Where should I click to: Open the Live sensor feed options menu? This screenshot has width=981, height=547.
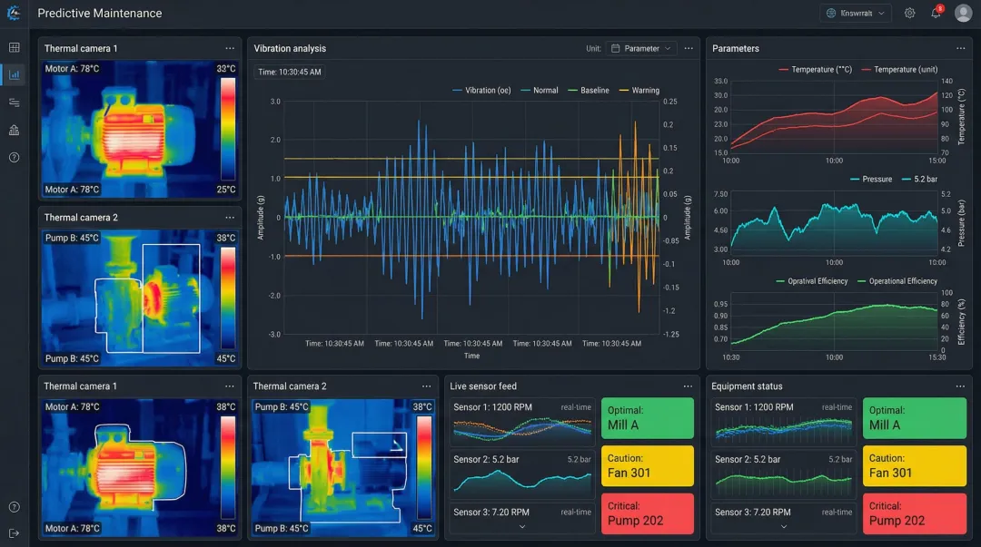tap(688, 386)
